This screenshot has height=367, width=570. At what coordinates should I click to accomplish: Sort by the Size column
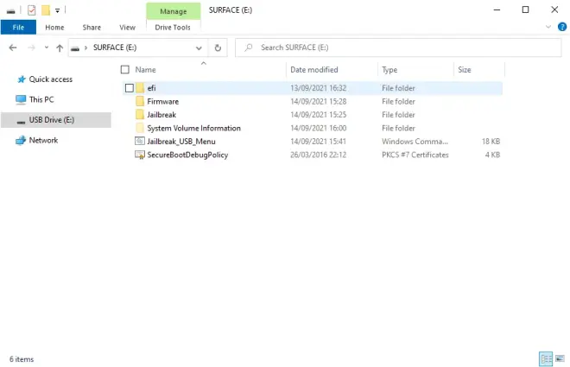(x=465, y=69)
